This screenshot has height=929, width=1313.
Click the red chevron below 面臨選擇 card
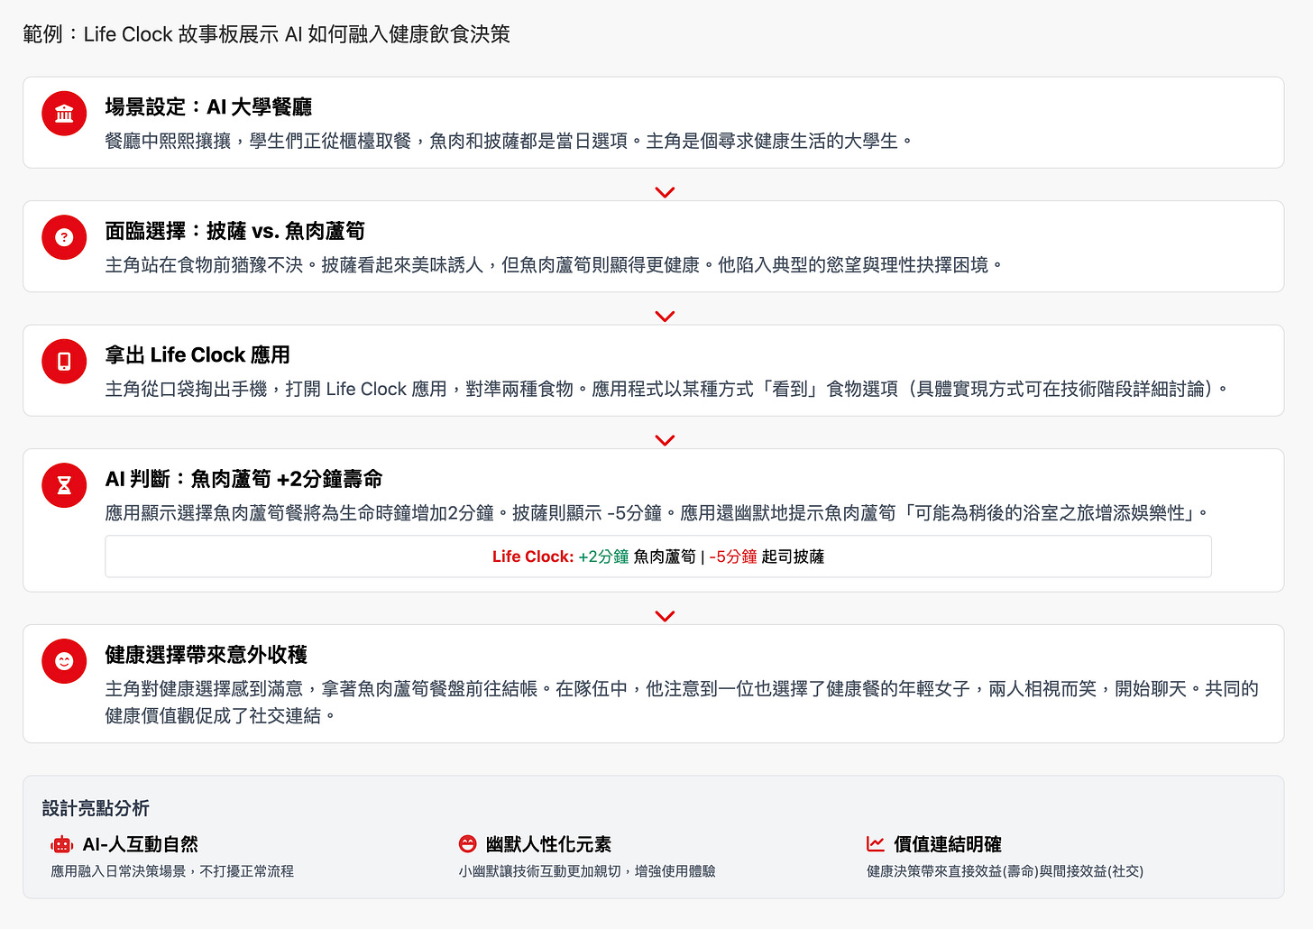point(665,317)
